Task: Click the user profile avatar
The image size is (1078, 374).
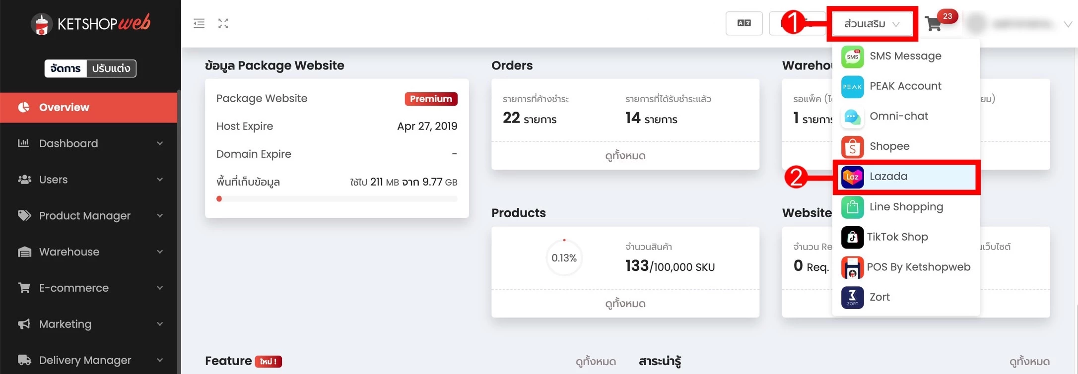Action: 977,23
